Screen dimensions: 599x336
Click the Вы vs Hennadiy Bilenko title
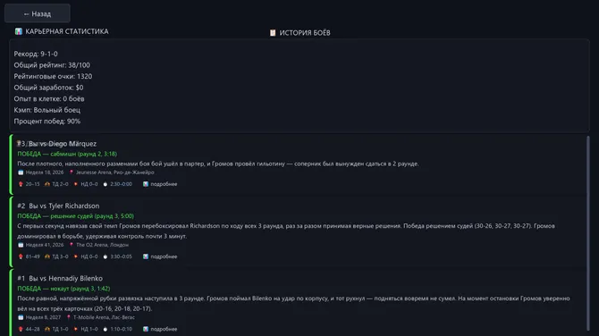coord(65,278)
